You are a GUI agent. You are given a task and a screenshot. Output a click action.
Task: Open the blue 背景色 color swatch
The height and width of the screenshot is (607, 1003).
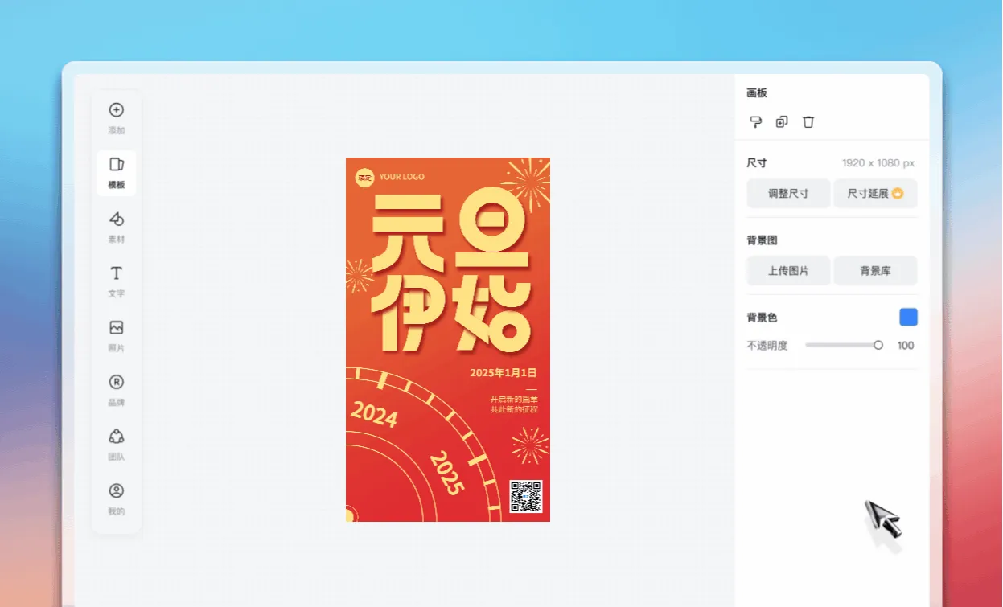click(908, 317)
